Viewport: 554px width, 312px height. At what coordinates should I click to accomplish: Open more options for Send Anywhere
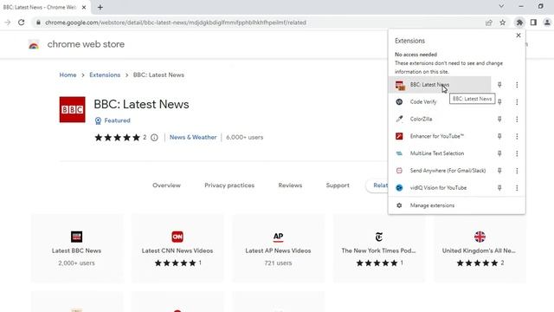pyautogui.click(x=517, y=171)
